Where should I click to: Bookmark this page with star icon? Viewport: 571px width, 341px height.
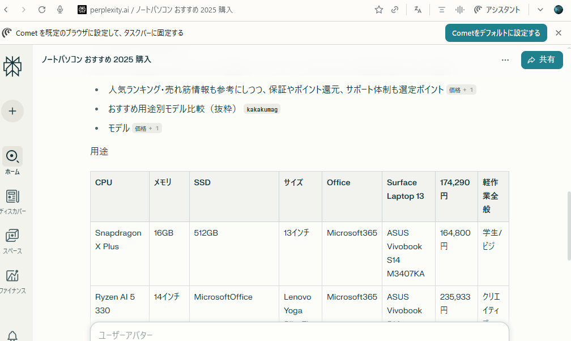[379, 10]
